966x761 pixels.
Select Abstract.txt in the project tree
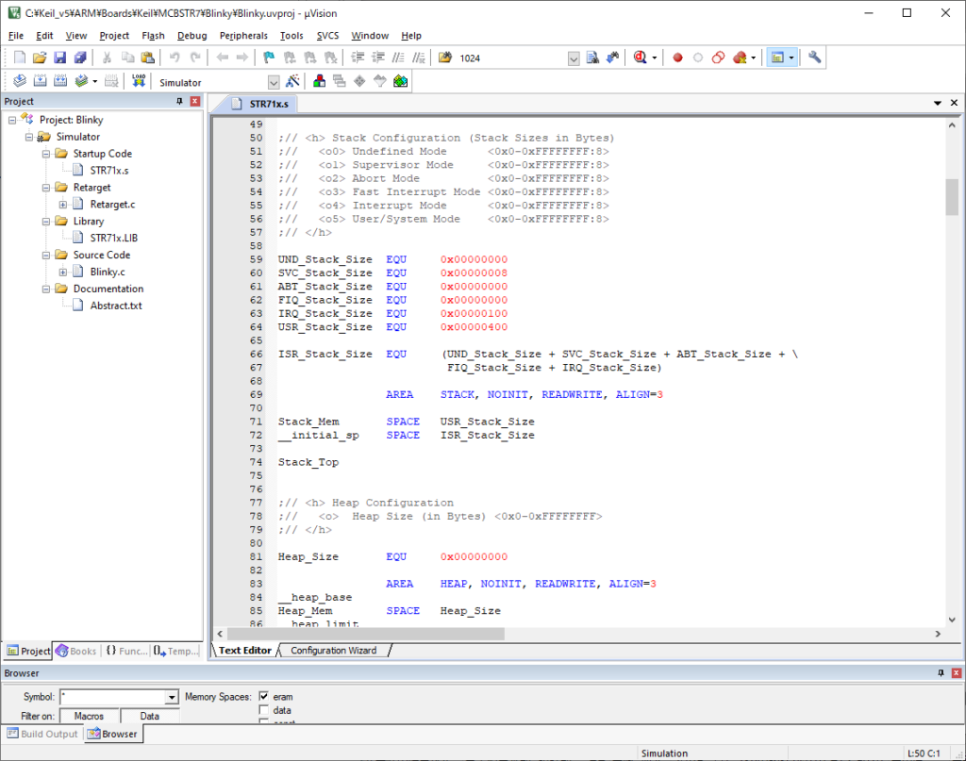pos(116,306)
